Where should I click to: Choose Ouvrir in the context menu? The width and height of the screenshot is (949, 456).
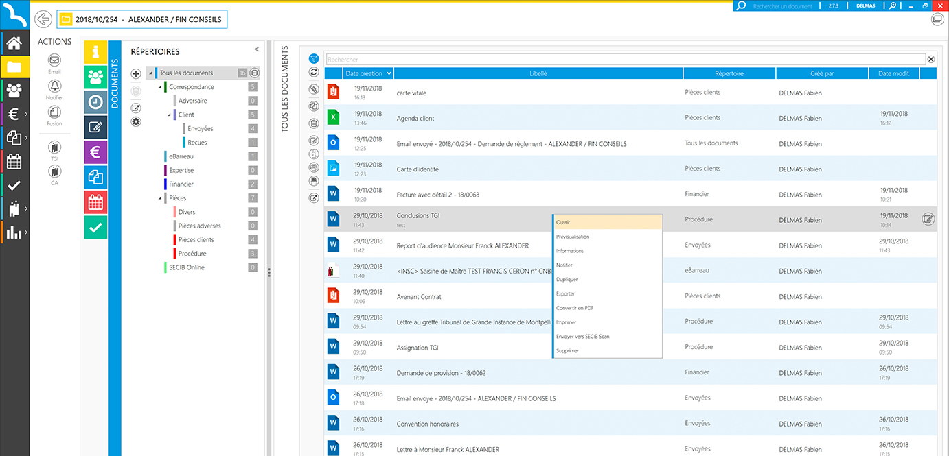click(x=608, y=222)
